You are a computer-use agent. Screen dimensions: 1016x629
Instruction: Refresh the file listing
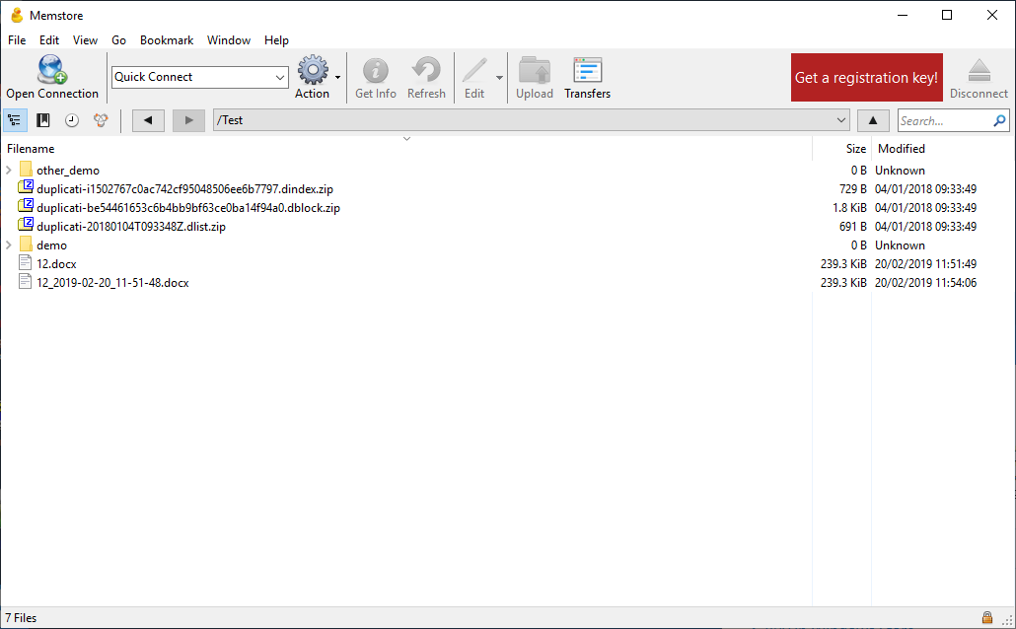pos(426,70)
